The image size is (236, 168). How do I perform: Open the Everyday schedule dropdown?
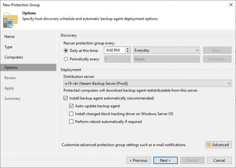[166, 50]
